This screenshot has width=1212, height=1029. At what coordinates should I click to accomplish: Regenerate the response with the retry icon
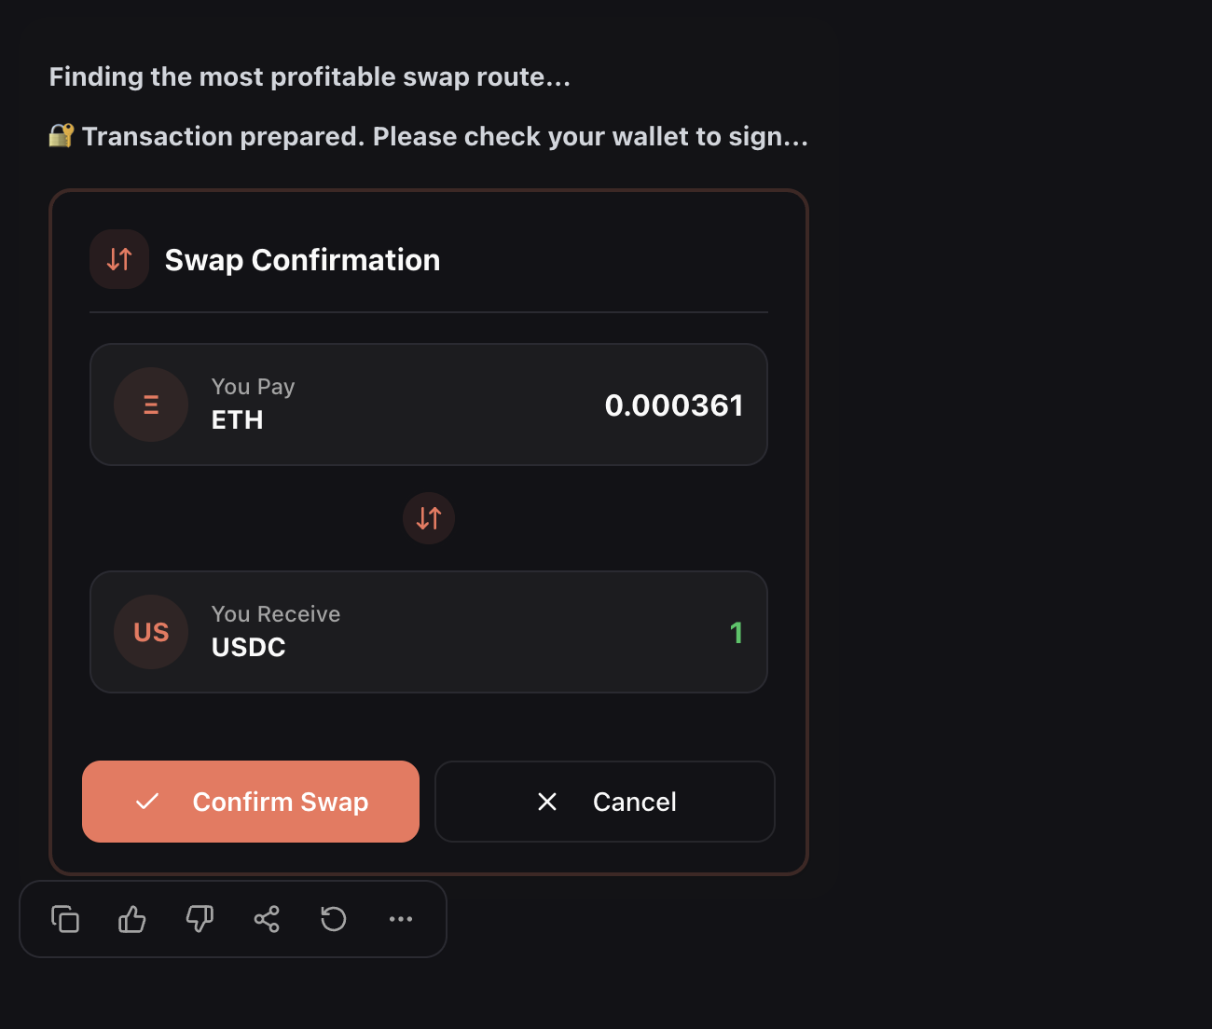pyautogui.click(x=334, y=919)
